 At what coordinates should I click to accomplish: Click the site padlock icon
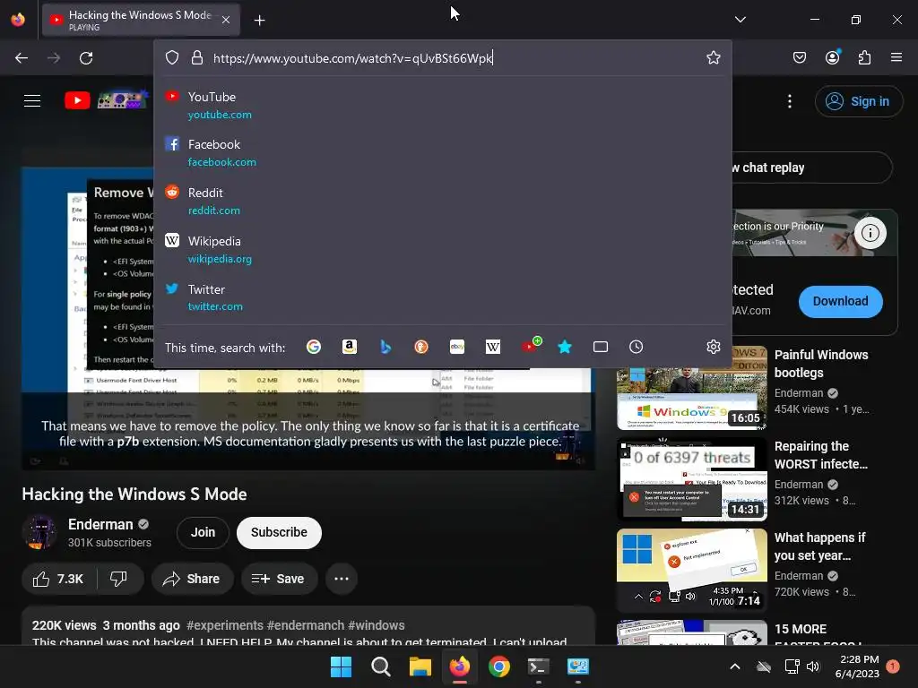[197, 57]
